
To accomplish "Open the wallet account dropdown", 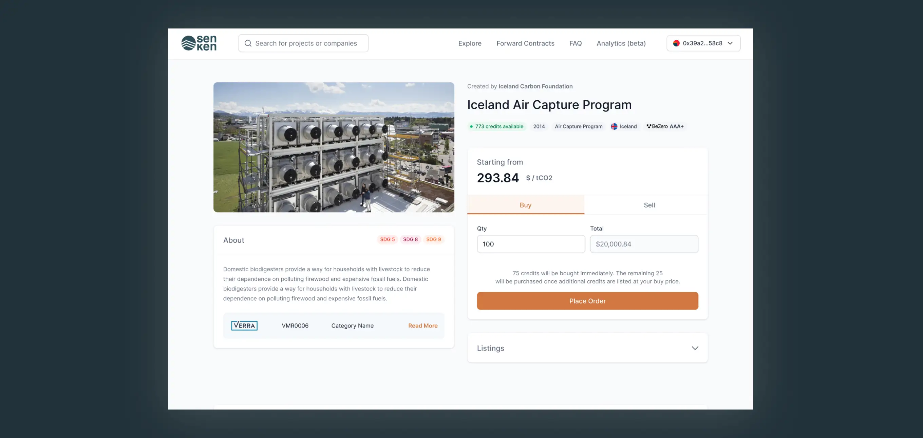I will (703, 43).
